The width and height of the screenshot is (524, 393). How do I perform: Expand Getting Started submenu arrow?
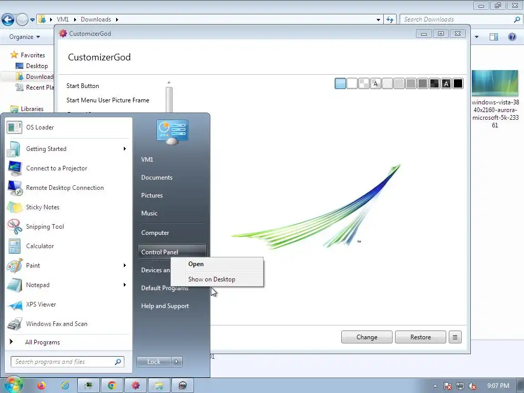coord(125,149)
